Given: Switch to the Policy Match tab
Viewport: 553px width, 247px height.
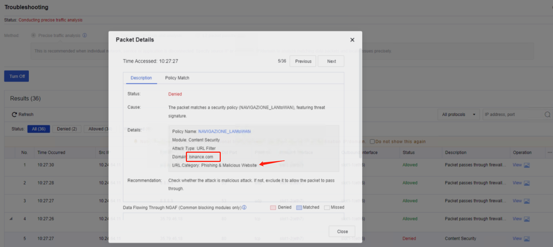Looking at the screenshot, I should point(177,78).
